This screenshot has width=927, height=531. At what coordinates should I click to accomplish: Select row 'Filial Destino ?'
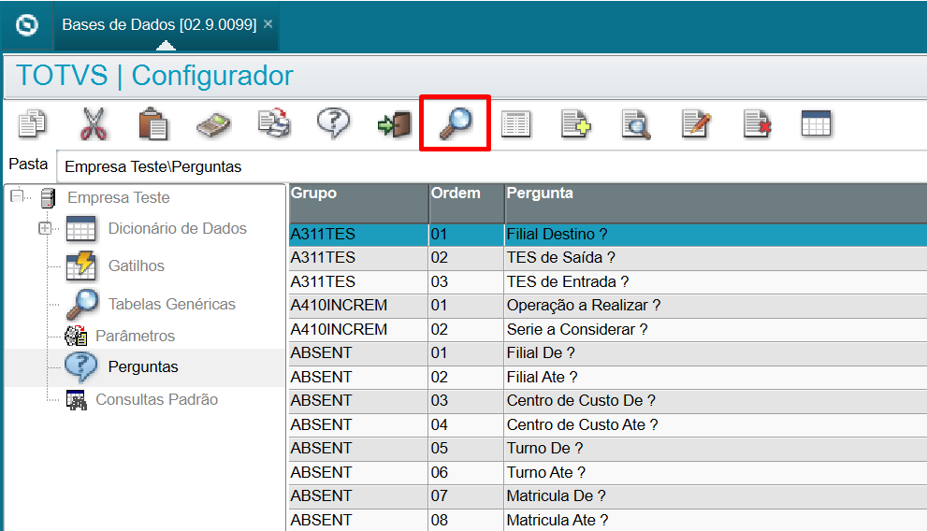[x=608, y=235]
